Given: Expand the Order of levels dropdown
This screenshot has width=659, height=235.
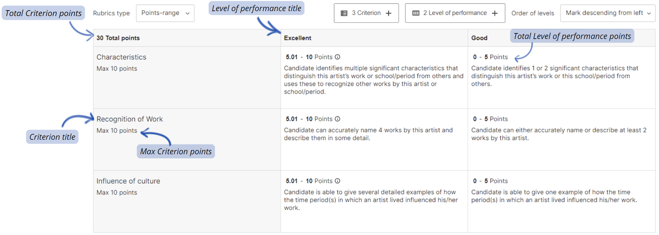Looking at the screenshot, I should point(608,13).
